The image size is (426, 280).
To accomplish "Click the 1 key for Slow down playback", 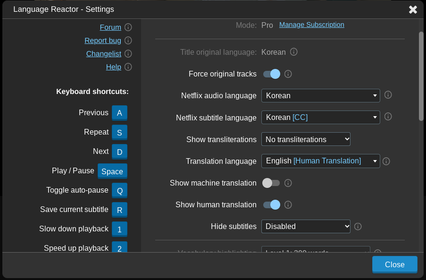I will click(119, 229).
